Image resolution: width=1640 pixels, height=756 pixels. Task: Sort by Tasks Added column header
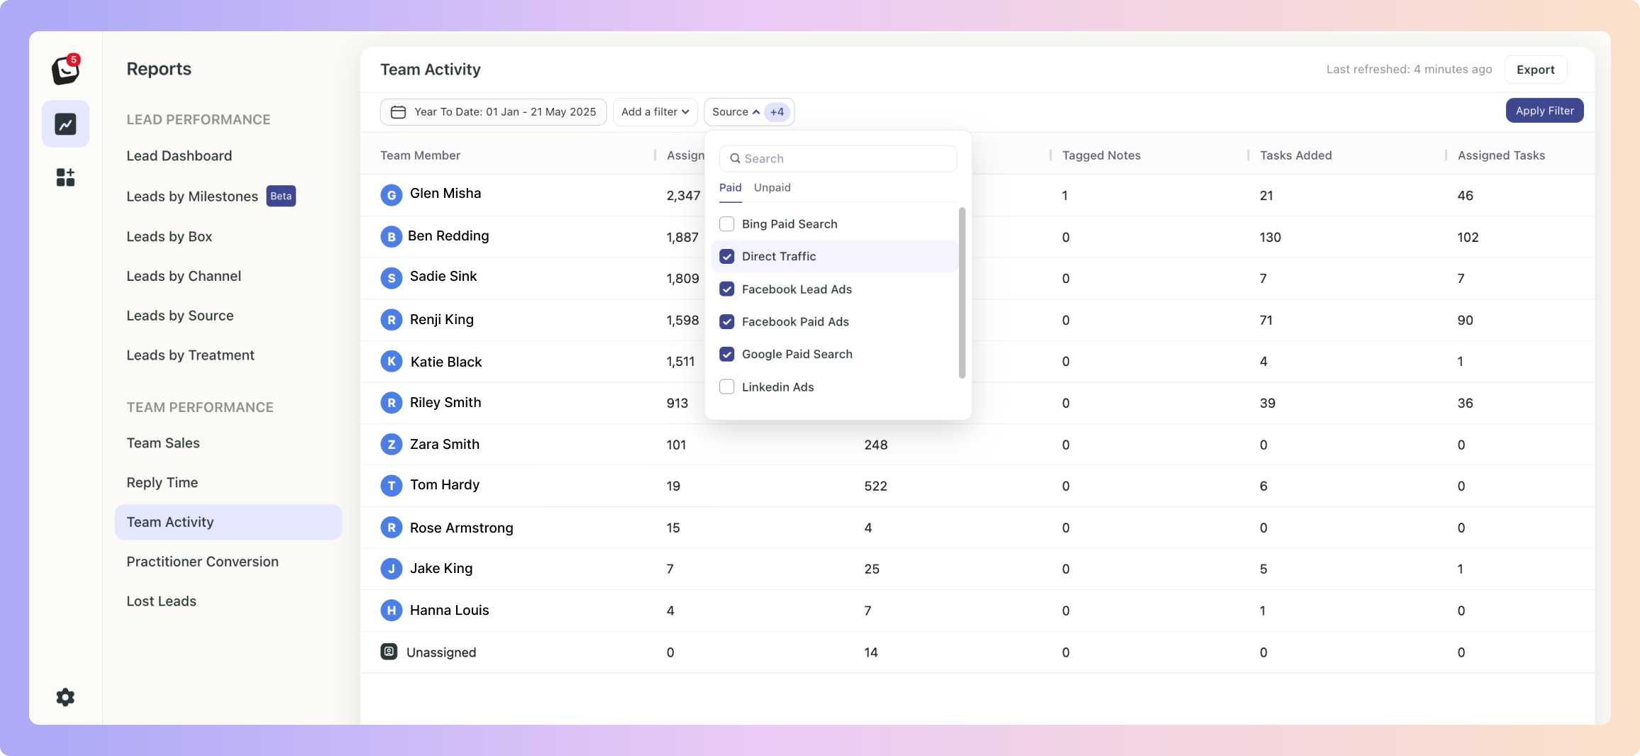pyautogui.click(x=1296, y=155)
